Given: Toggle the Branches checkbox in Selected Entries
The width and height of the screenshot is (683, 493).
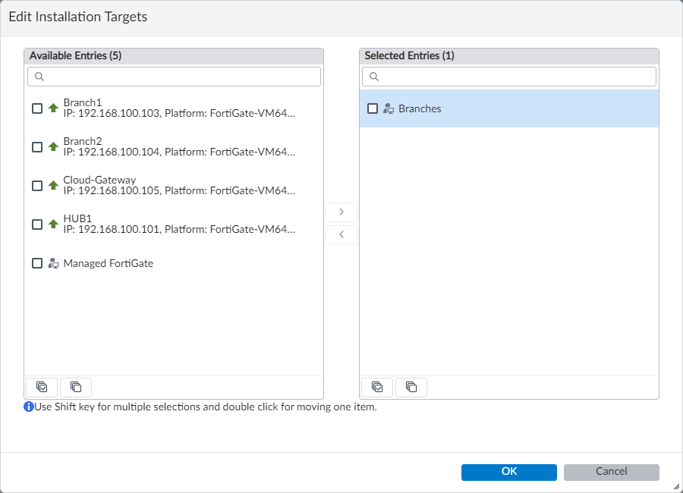Looking at the screenshot, I should [373, 108].
